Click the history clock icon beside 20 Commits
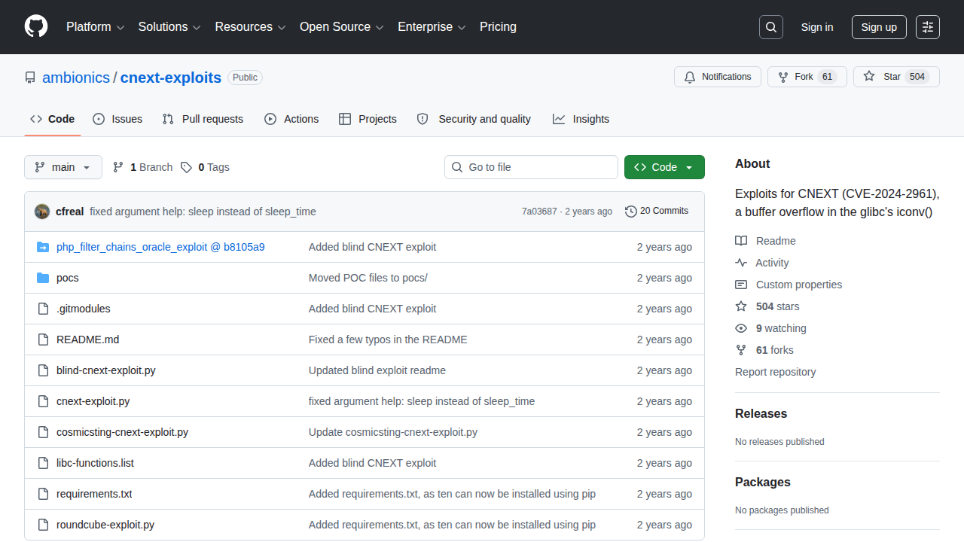964x542 pixels. click(x=631, y=212)
